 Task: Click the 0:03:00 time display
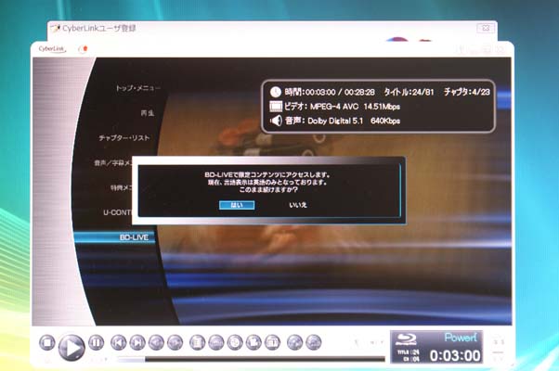pyautogui.click(x=455, y=355)
